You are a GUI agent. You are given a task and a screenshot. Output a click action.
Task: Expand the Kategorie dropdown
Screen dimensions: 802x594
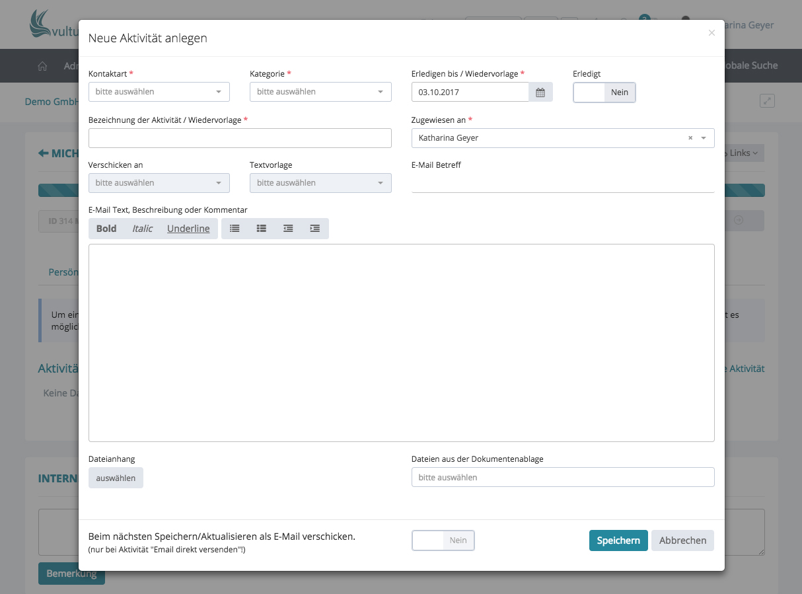pos(320,92)
